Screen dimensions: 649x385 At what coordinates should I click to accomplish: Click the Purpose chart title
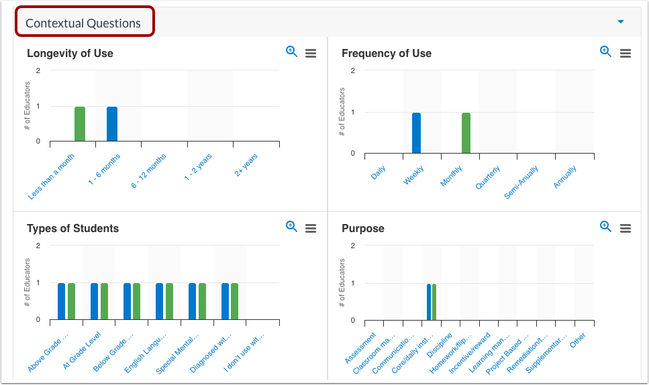tap(363, 228)
